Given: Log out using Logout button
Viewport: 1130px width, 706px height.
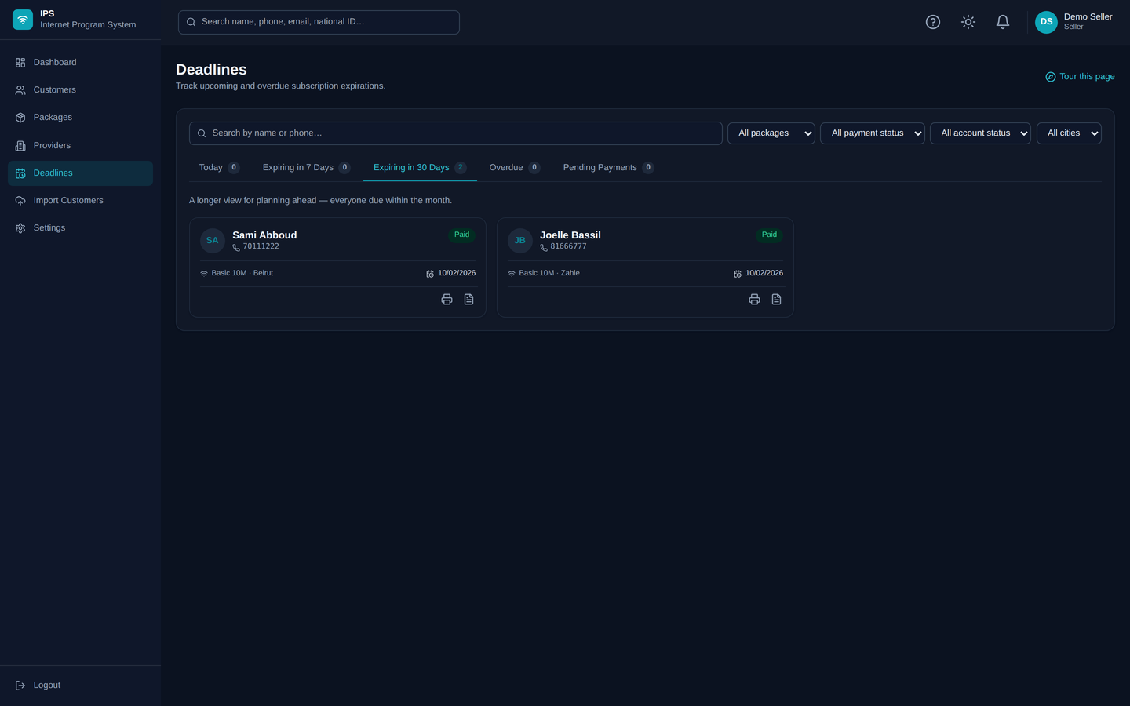Looking at the screenshot, I should [x=80, y=686].
